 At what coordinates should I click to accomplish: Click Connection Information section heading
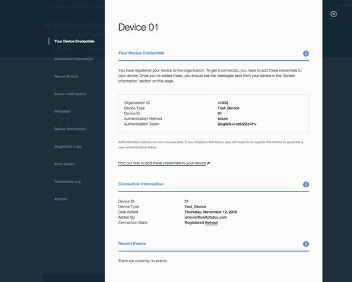point(141,184)
